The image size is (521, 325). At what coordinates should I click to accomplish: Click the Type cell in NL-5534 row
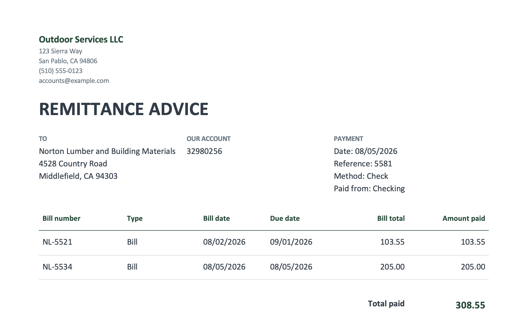coord(132,267)
